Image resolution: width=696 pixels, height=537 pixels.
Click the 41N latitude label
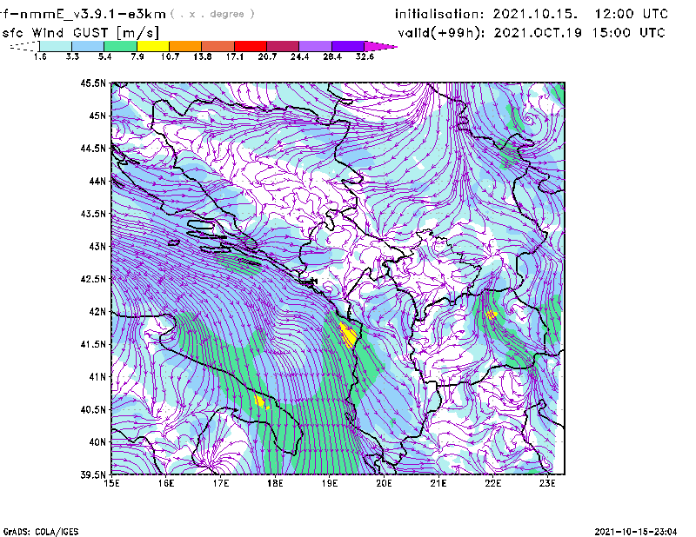[97, 377]
